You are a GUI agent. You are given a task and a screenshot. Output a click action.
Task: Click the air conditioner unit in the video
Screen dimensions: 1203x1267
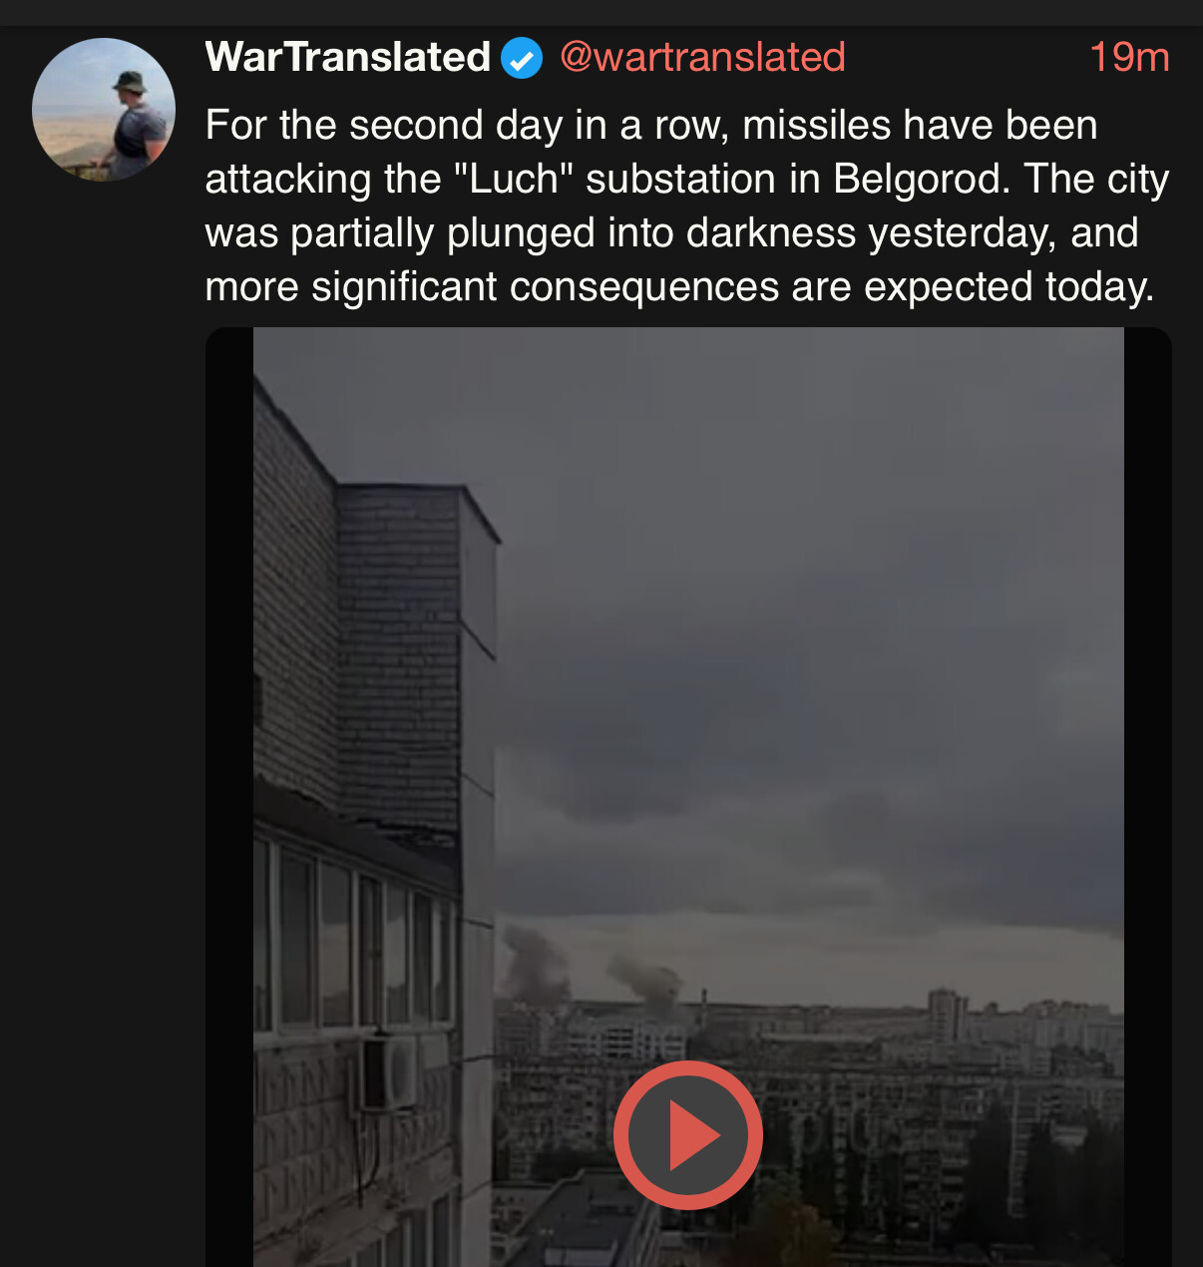point(389,1072)
